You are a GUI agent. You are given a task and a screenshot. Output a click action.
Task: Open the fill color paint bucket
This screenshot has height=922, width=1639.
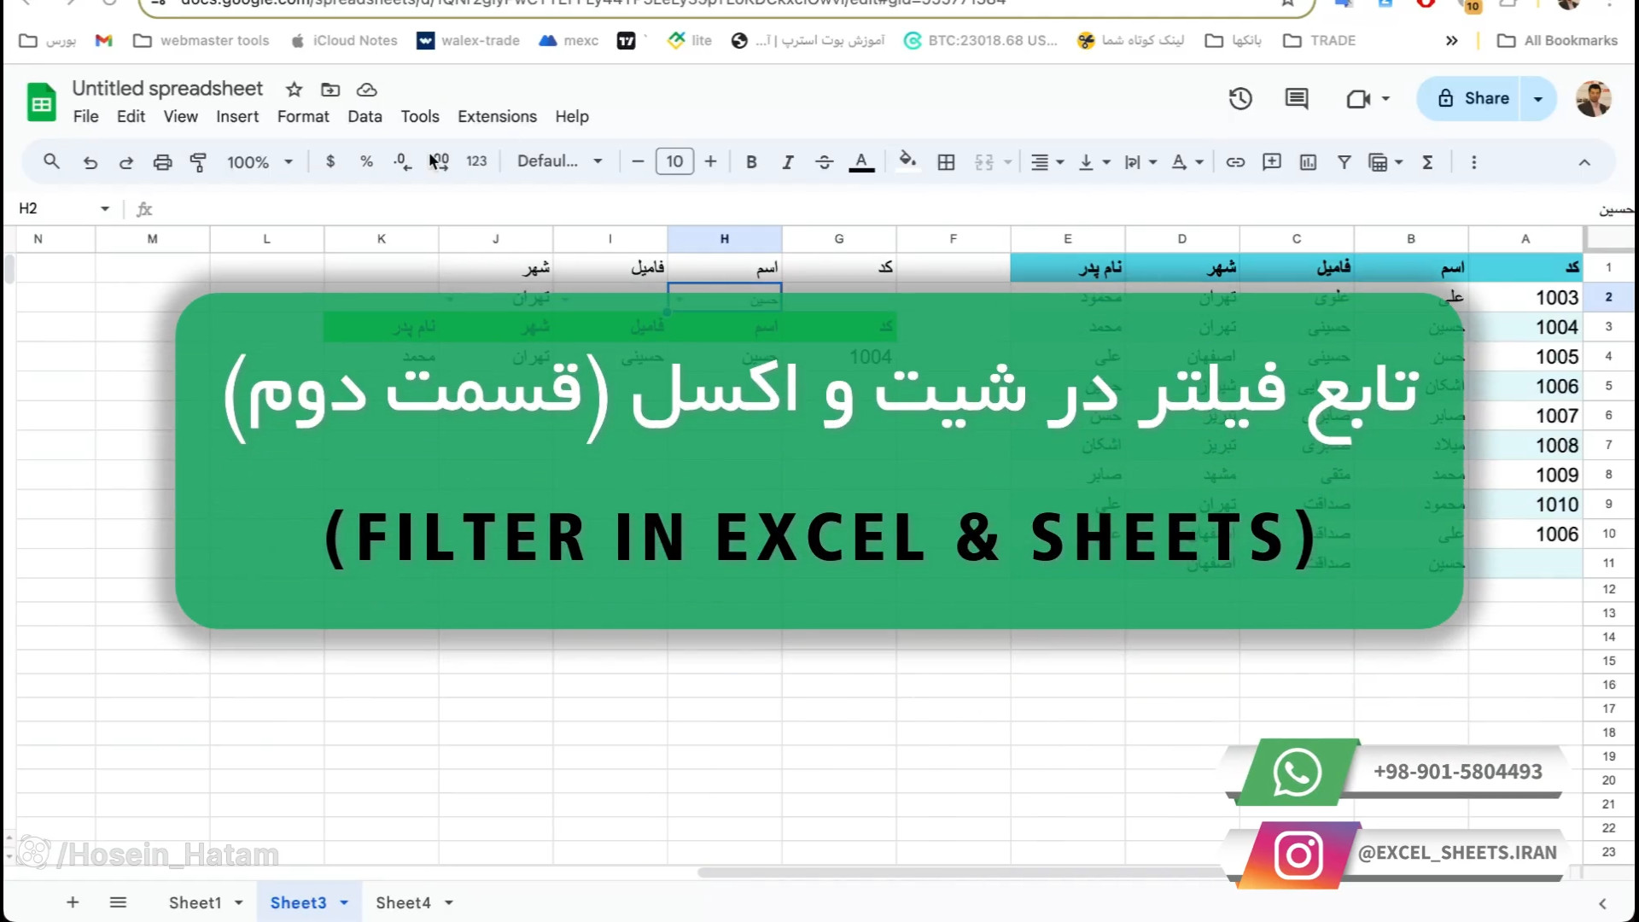coord(907,161)
